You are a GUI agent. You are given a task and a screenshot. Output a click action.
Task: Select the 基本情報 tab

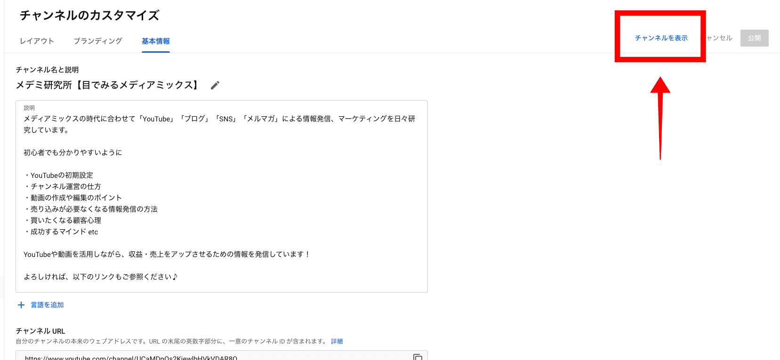(x=156, y=41)
